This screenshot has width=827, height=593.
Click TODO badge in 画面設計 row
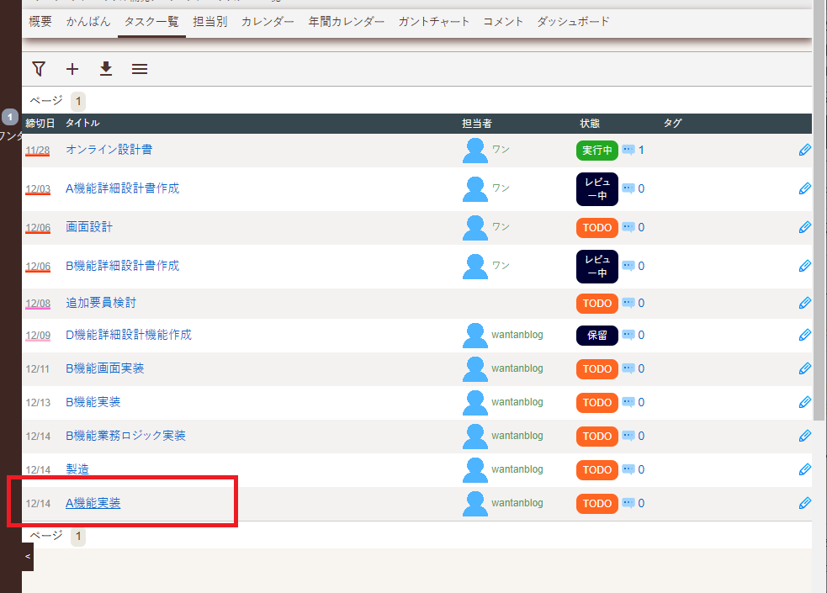tap(597, 228)
